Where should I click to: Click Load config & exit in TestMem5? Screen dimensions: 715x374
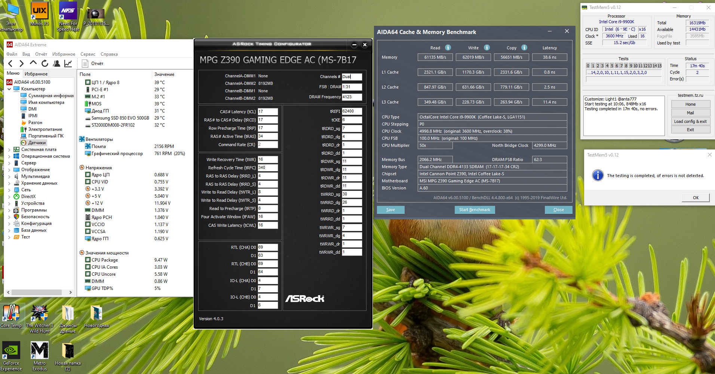(x=690, y=121)
